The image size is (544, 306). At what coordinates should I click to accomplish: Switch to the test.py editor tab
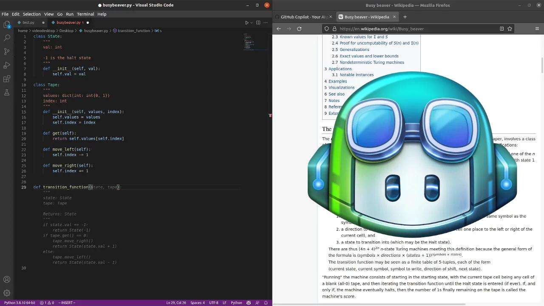[28, 23]
